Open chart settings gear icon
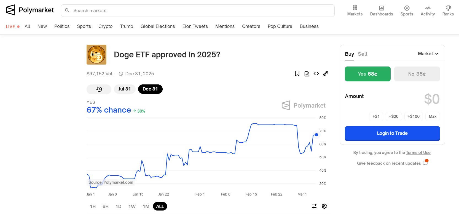Image resolution: width=459 pixels, height=221 pixels. point(324,206)
